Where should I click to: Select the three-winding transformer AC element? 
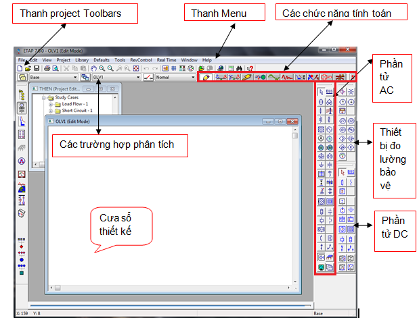click(330, 101)
